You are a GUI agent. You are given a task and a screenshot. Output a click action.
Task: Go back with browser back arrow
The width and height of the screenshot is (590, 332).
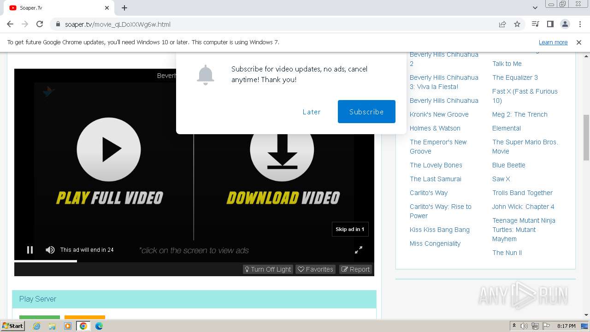coord(10,24)
